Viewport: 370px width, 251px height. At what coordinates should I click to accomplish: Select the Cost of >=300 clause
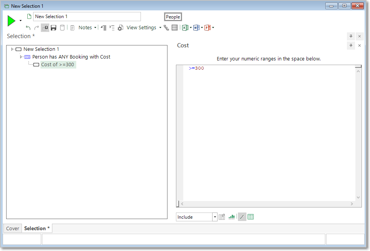(x=58, y=65)
